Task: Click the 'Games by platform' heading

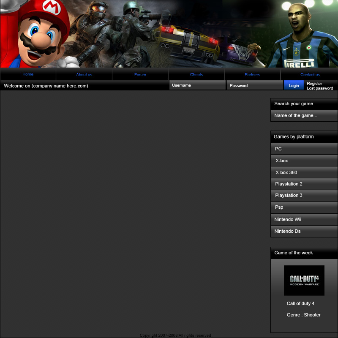Action: pos(294,136)
